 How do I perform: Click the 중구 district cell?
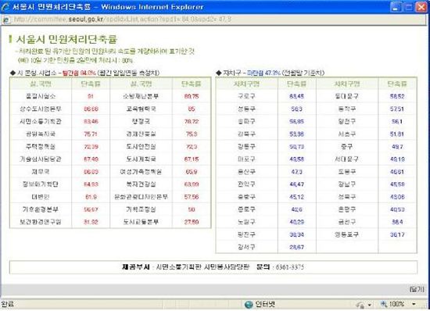(x=346, y=147)
